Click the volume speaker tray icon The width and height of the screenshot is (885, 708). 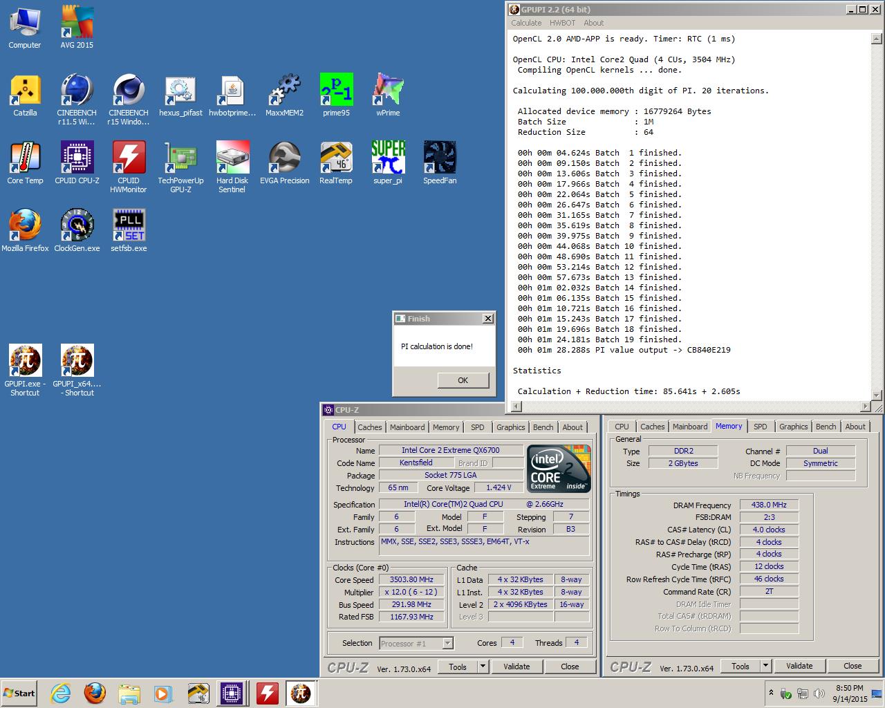819,693
